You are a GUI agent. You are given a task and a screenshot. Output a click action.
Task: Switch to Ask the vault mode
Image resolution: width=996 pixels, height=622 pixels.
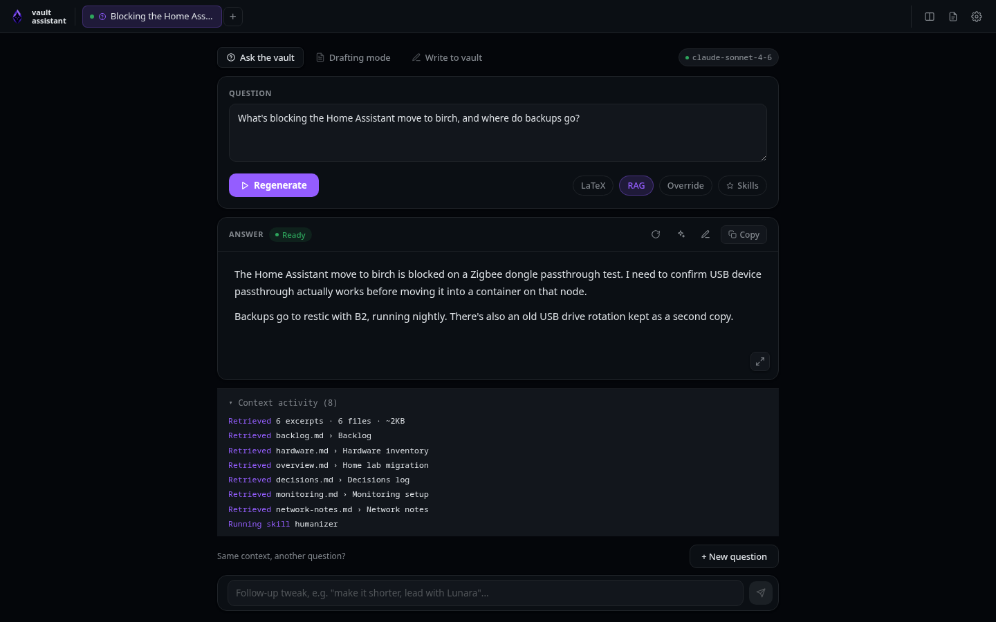click(260, 57)
